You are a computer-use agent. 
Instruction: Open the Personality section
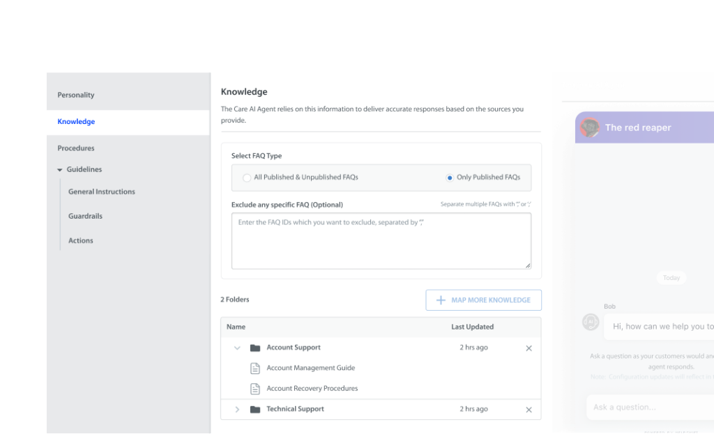click(x=76, y=95)
